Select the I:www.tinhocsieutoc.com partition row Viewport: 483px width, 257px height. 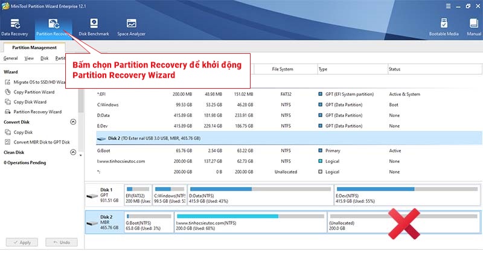[289, 161]
